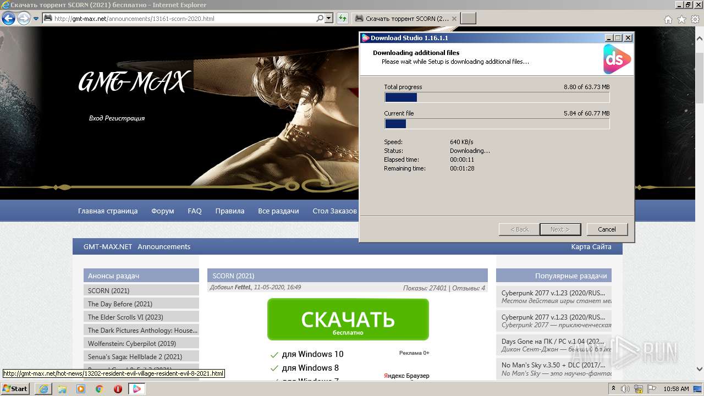Open 'Местом действия игры' Cyberpunk 2077 entry
704x396 pixels.
click(x=554, y=297)
